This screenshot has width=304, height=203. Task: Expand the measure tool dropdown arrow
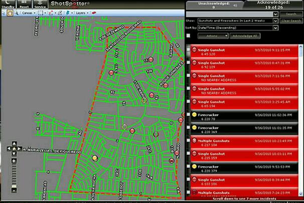[x=56, y=13]
